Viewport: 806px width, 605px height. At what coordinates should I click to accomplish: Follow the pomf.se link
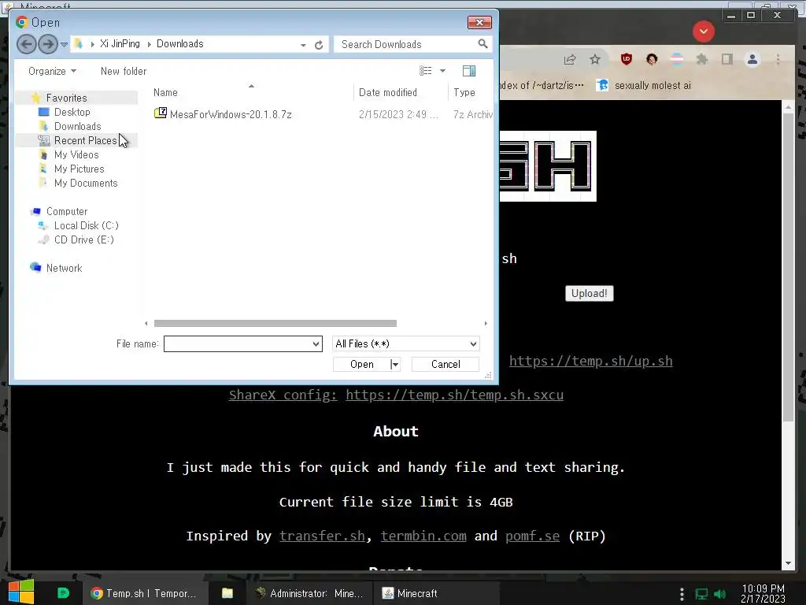coord(532,536)
